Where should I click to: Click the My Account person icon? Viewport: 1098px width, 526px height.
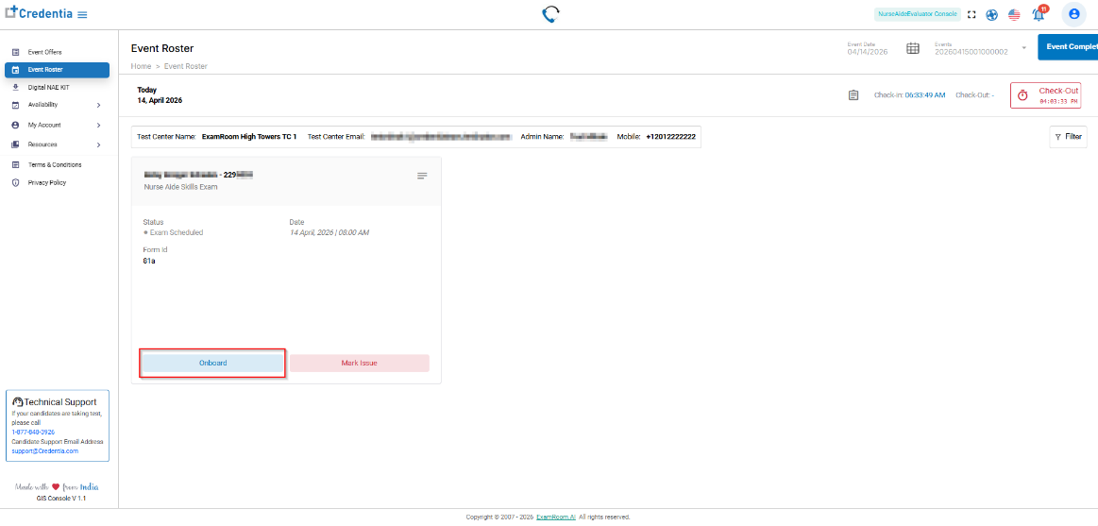point(15,125)
